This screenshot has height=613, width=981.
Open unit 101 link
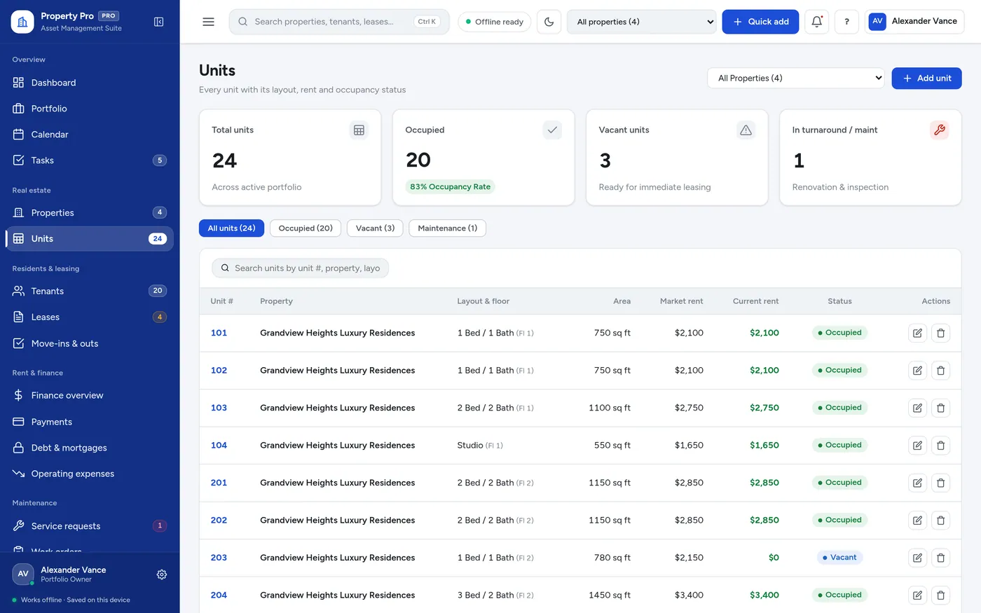tap(219, 333)
